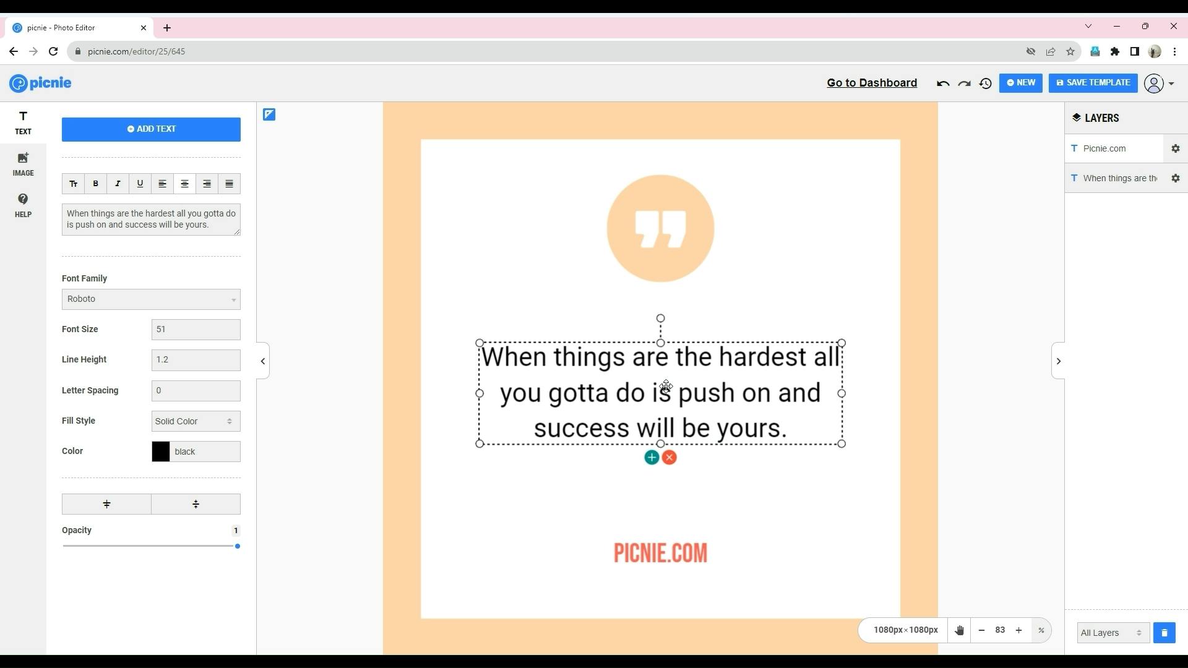This screenshot has width=1188, height=668.
Task: Toggle visibility of Picnie.com layer
Action: [x=1176, y=148]
